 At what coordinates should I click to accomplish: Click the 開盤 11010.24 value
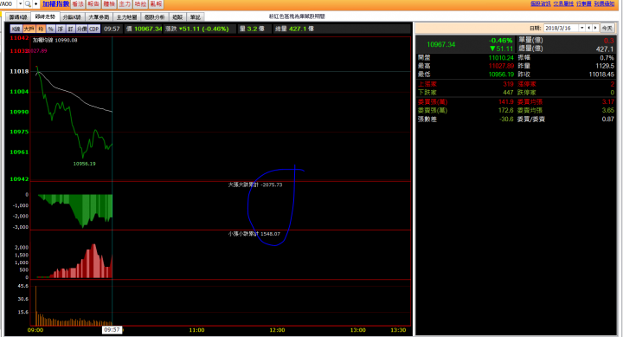[x=501, y=58]
